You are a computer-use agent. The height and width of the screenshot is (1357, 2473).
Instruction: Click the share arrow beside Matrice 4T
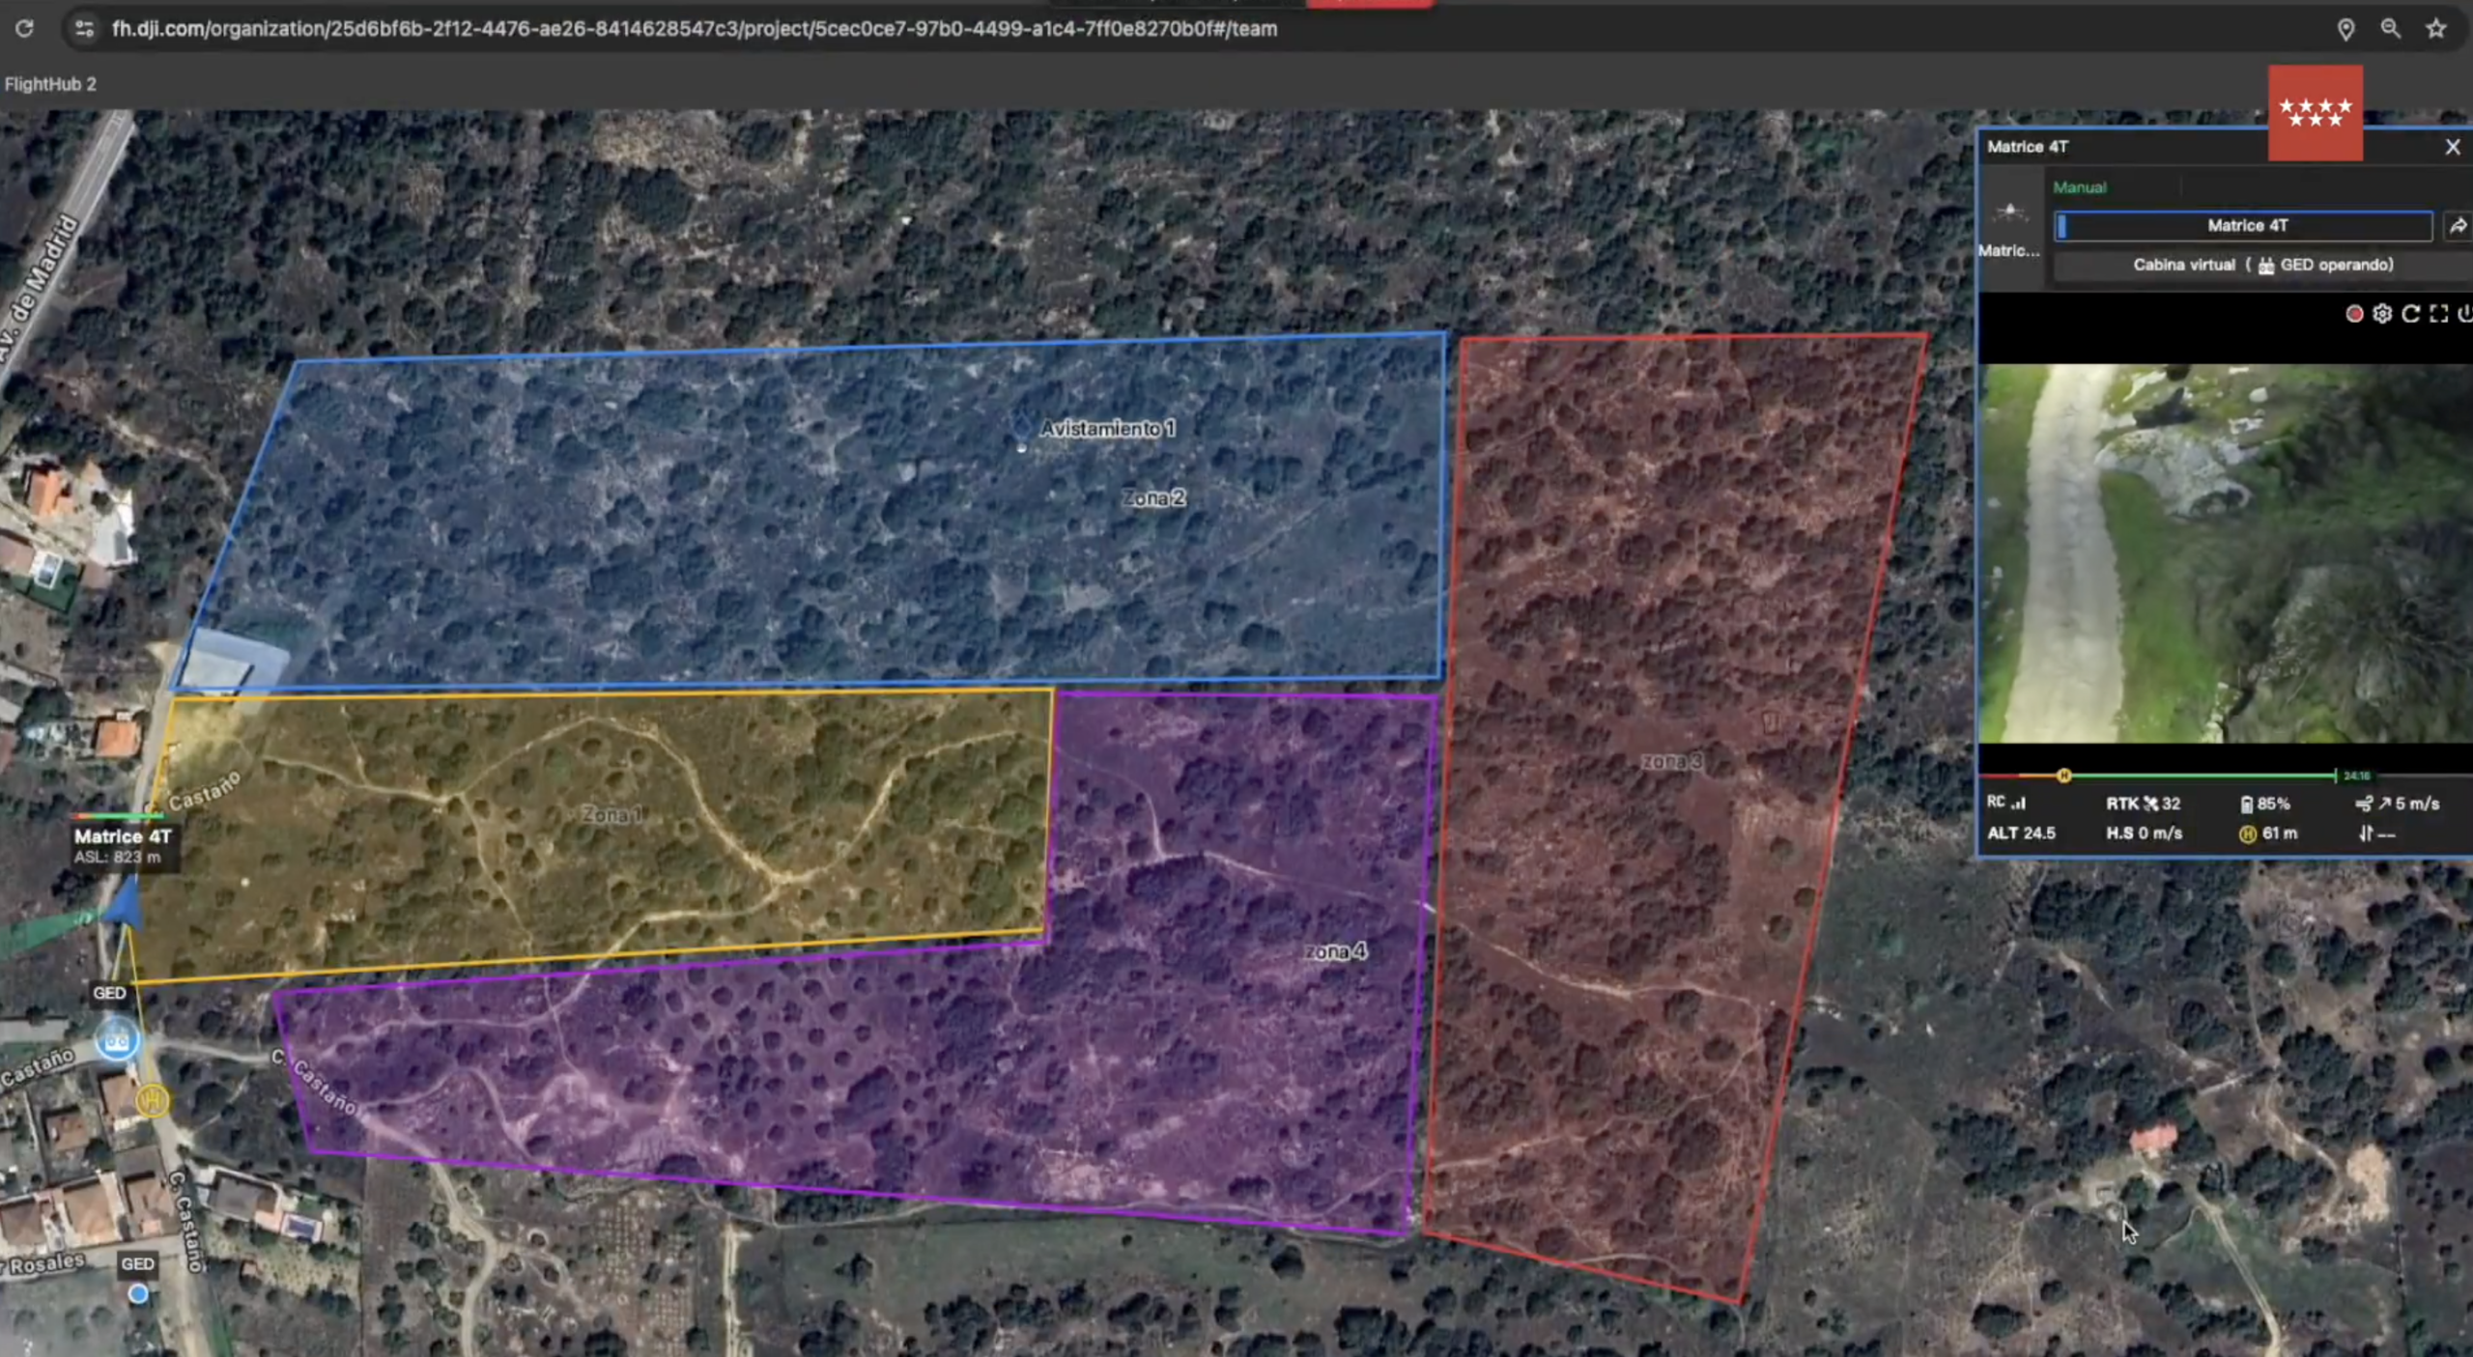click(x=2458, y=226)
